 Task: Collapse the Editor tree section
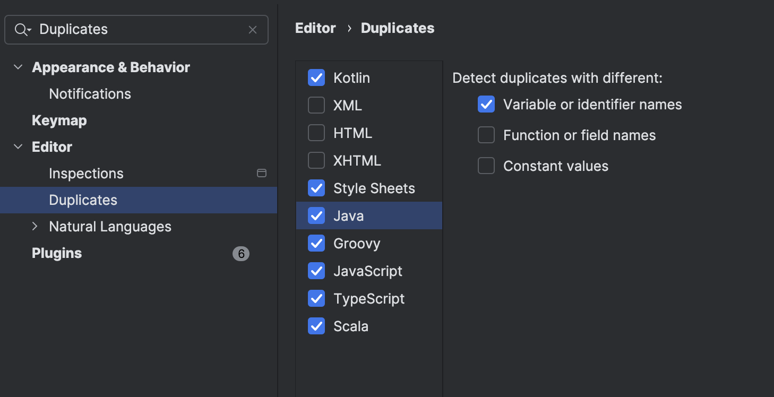[x=18, y=146]
